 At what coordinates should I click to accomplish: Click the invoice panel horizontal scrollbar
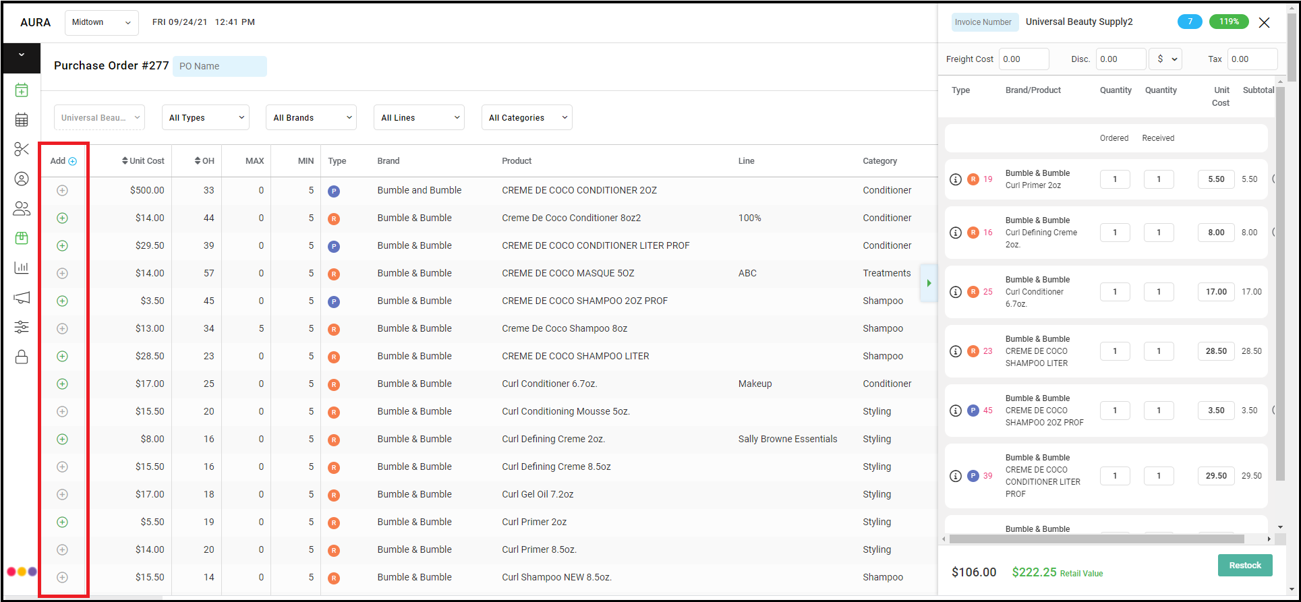click(x=1097, y=539)
